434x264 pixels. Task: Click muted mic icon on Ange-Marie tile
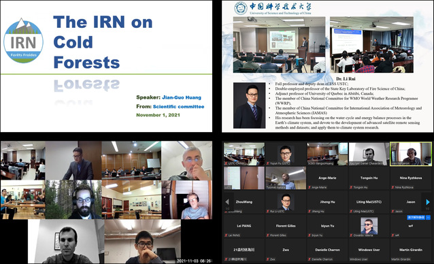[x=310, y=187]
